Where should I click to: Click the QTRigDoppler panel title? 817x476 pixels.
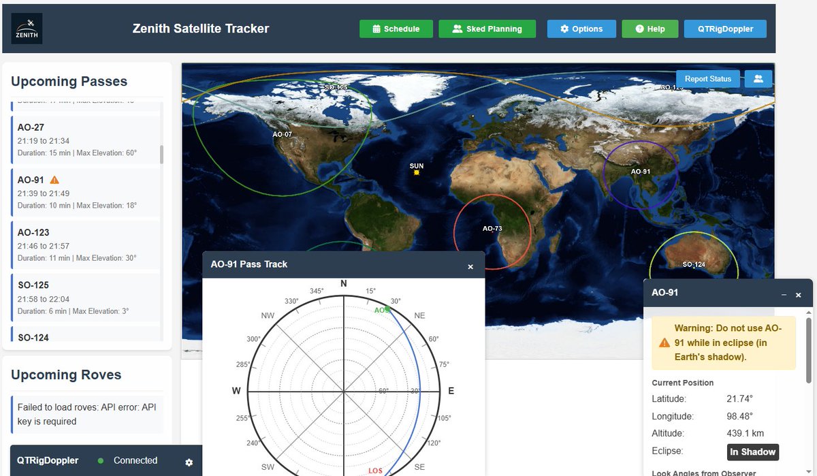click(x=48, y=461)
